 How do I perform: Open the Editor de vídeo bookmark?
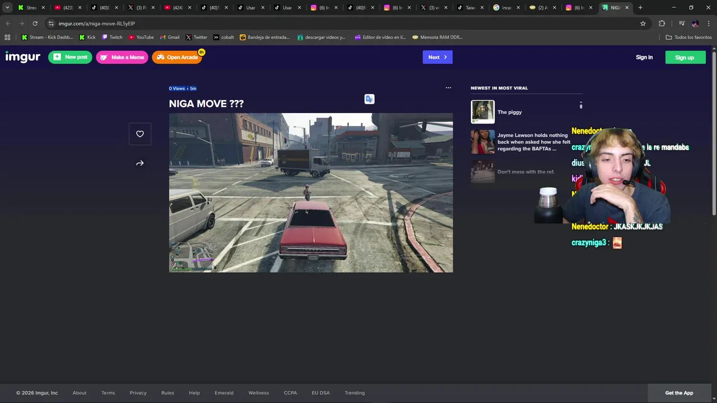[380, 38]
